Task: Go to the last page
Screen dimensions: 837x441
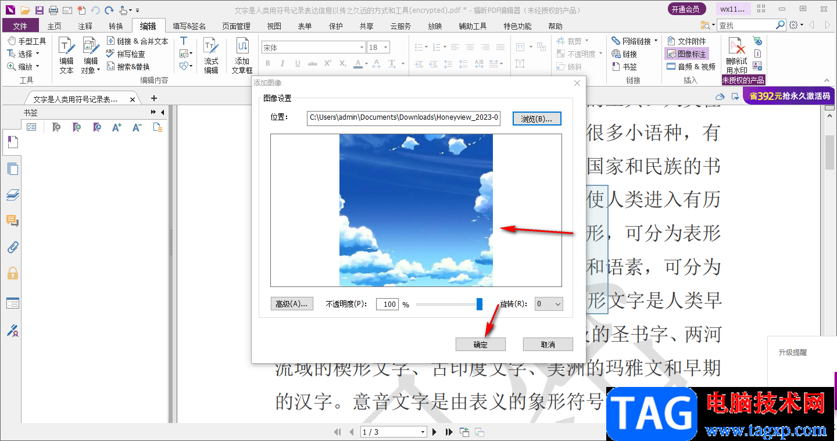Action: pos(449,432)
